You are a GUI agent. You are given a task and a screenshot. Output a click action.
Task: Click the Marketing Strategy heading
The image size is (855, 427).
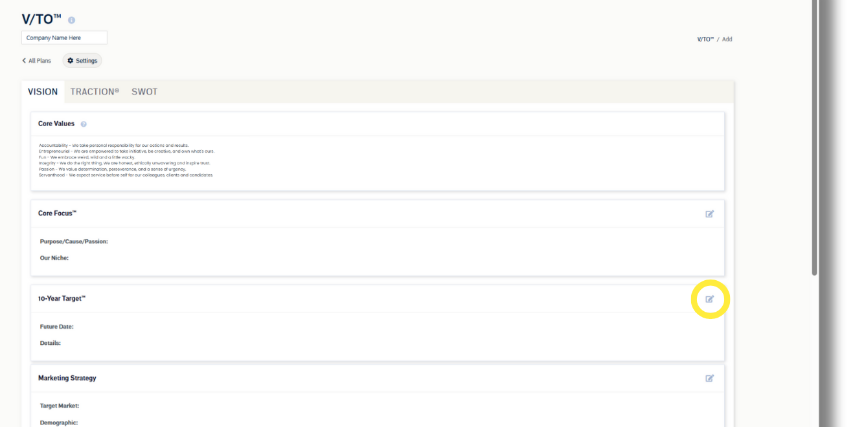pos(67,378)
